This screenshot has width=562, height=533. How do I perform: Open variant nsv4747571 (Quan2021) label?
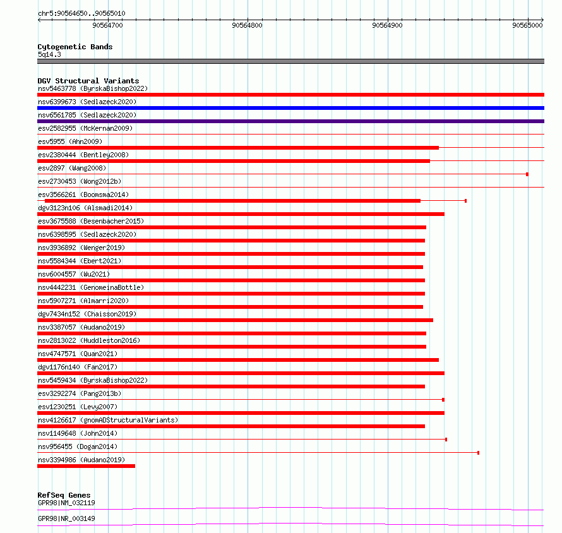(x=78, y=354)
